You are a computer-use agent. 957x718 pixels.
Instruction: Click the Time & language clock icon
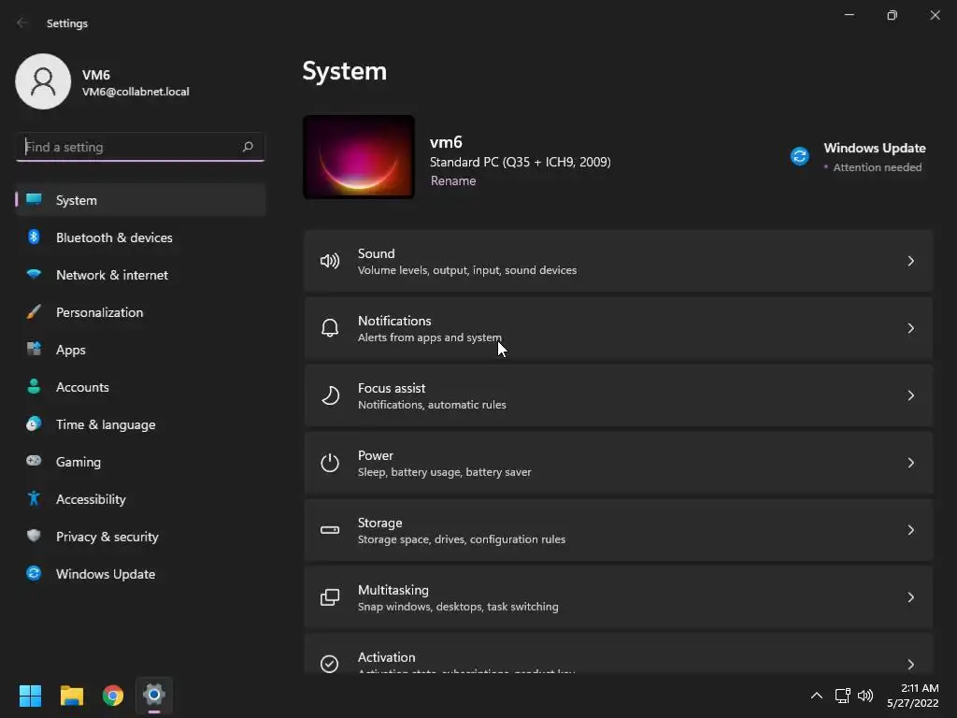(35, 424)
